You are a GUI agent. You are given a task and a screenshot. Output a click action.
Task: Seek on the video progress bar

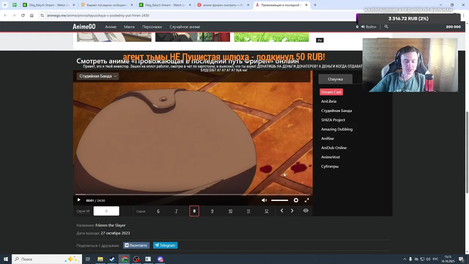(193, 194)
